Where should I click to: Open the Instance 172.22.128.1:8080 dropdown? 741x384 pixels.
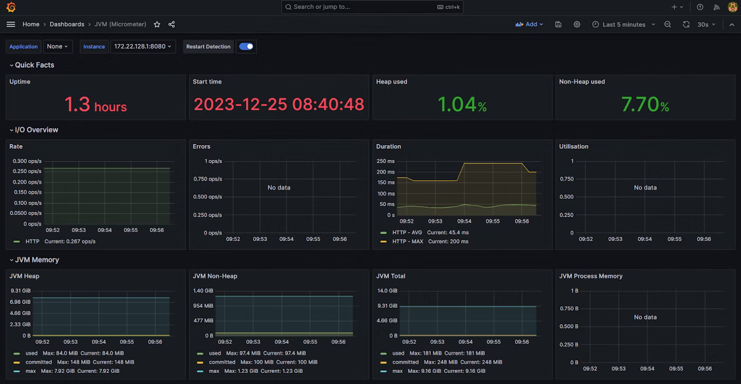coord(143,47)
